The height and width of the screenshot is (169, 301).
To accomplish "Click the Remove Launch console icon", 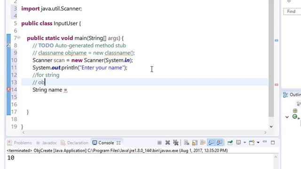I will point(167,143).
